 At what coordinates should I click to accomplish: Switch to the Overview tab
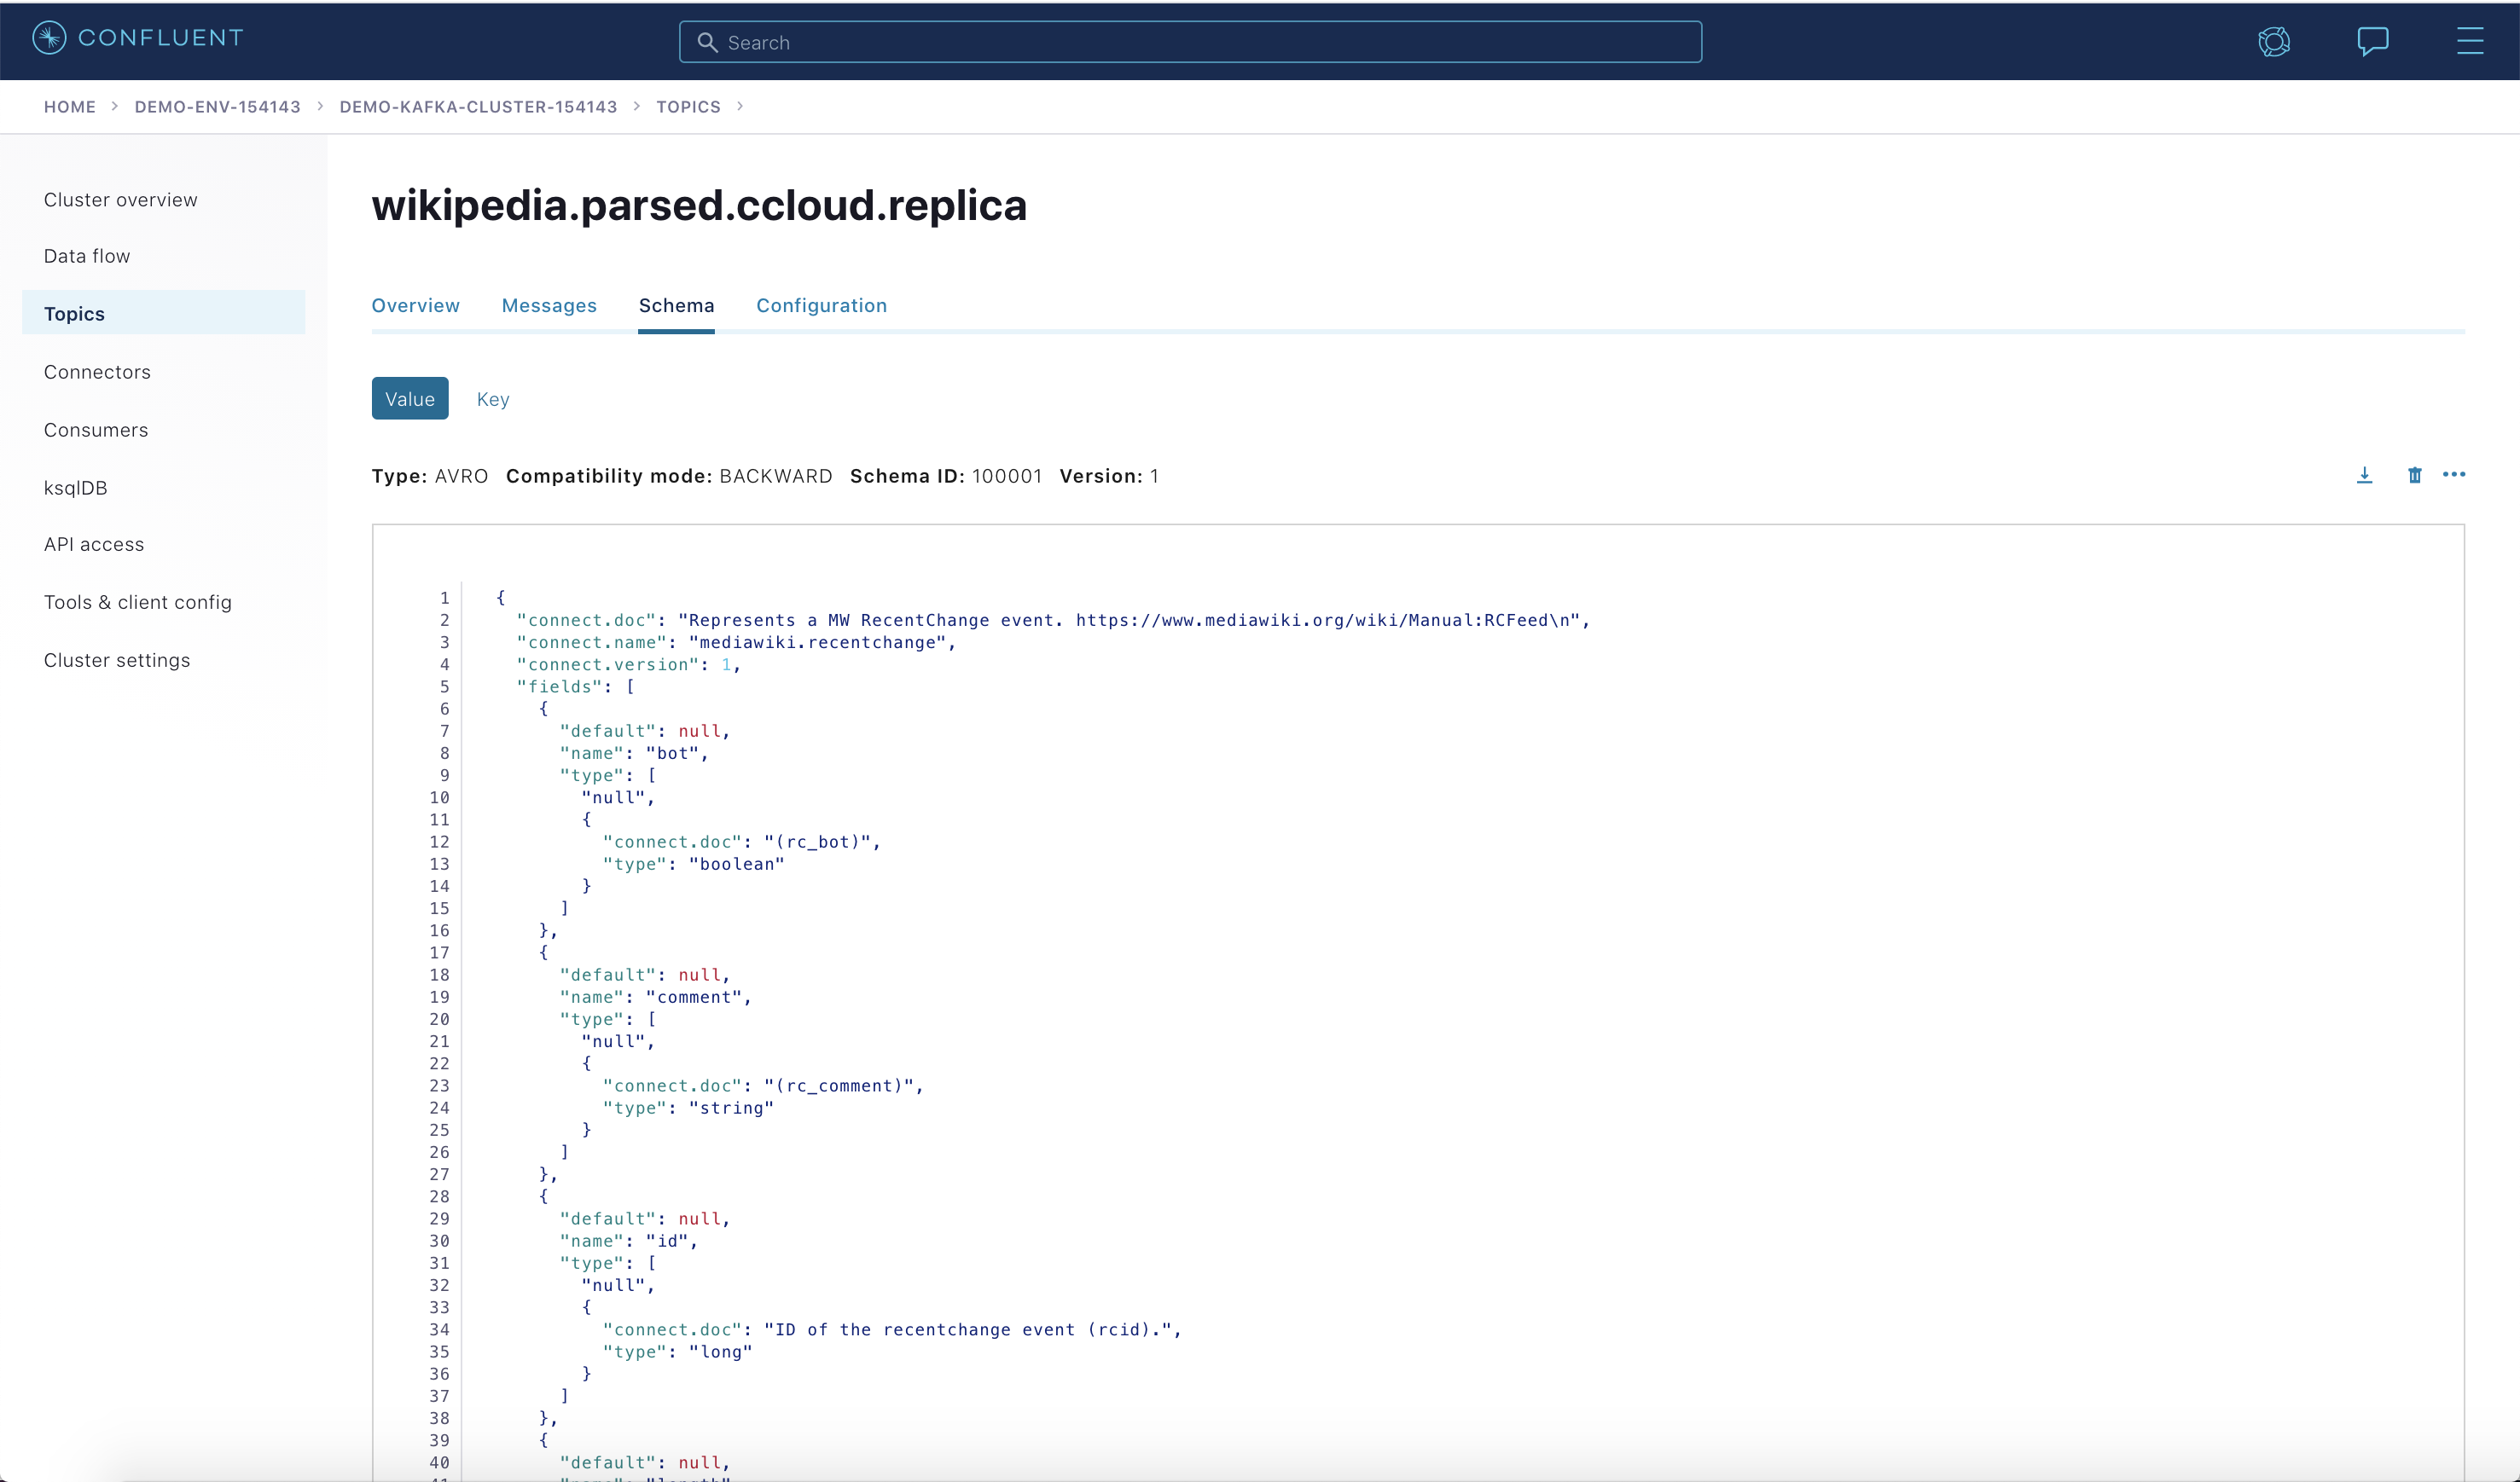(416, 306)
